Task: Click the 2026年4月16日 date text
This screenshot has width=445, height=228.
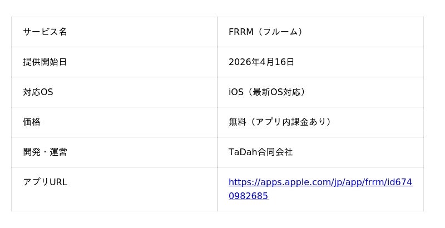Action: 261,62
